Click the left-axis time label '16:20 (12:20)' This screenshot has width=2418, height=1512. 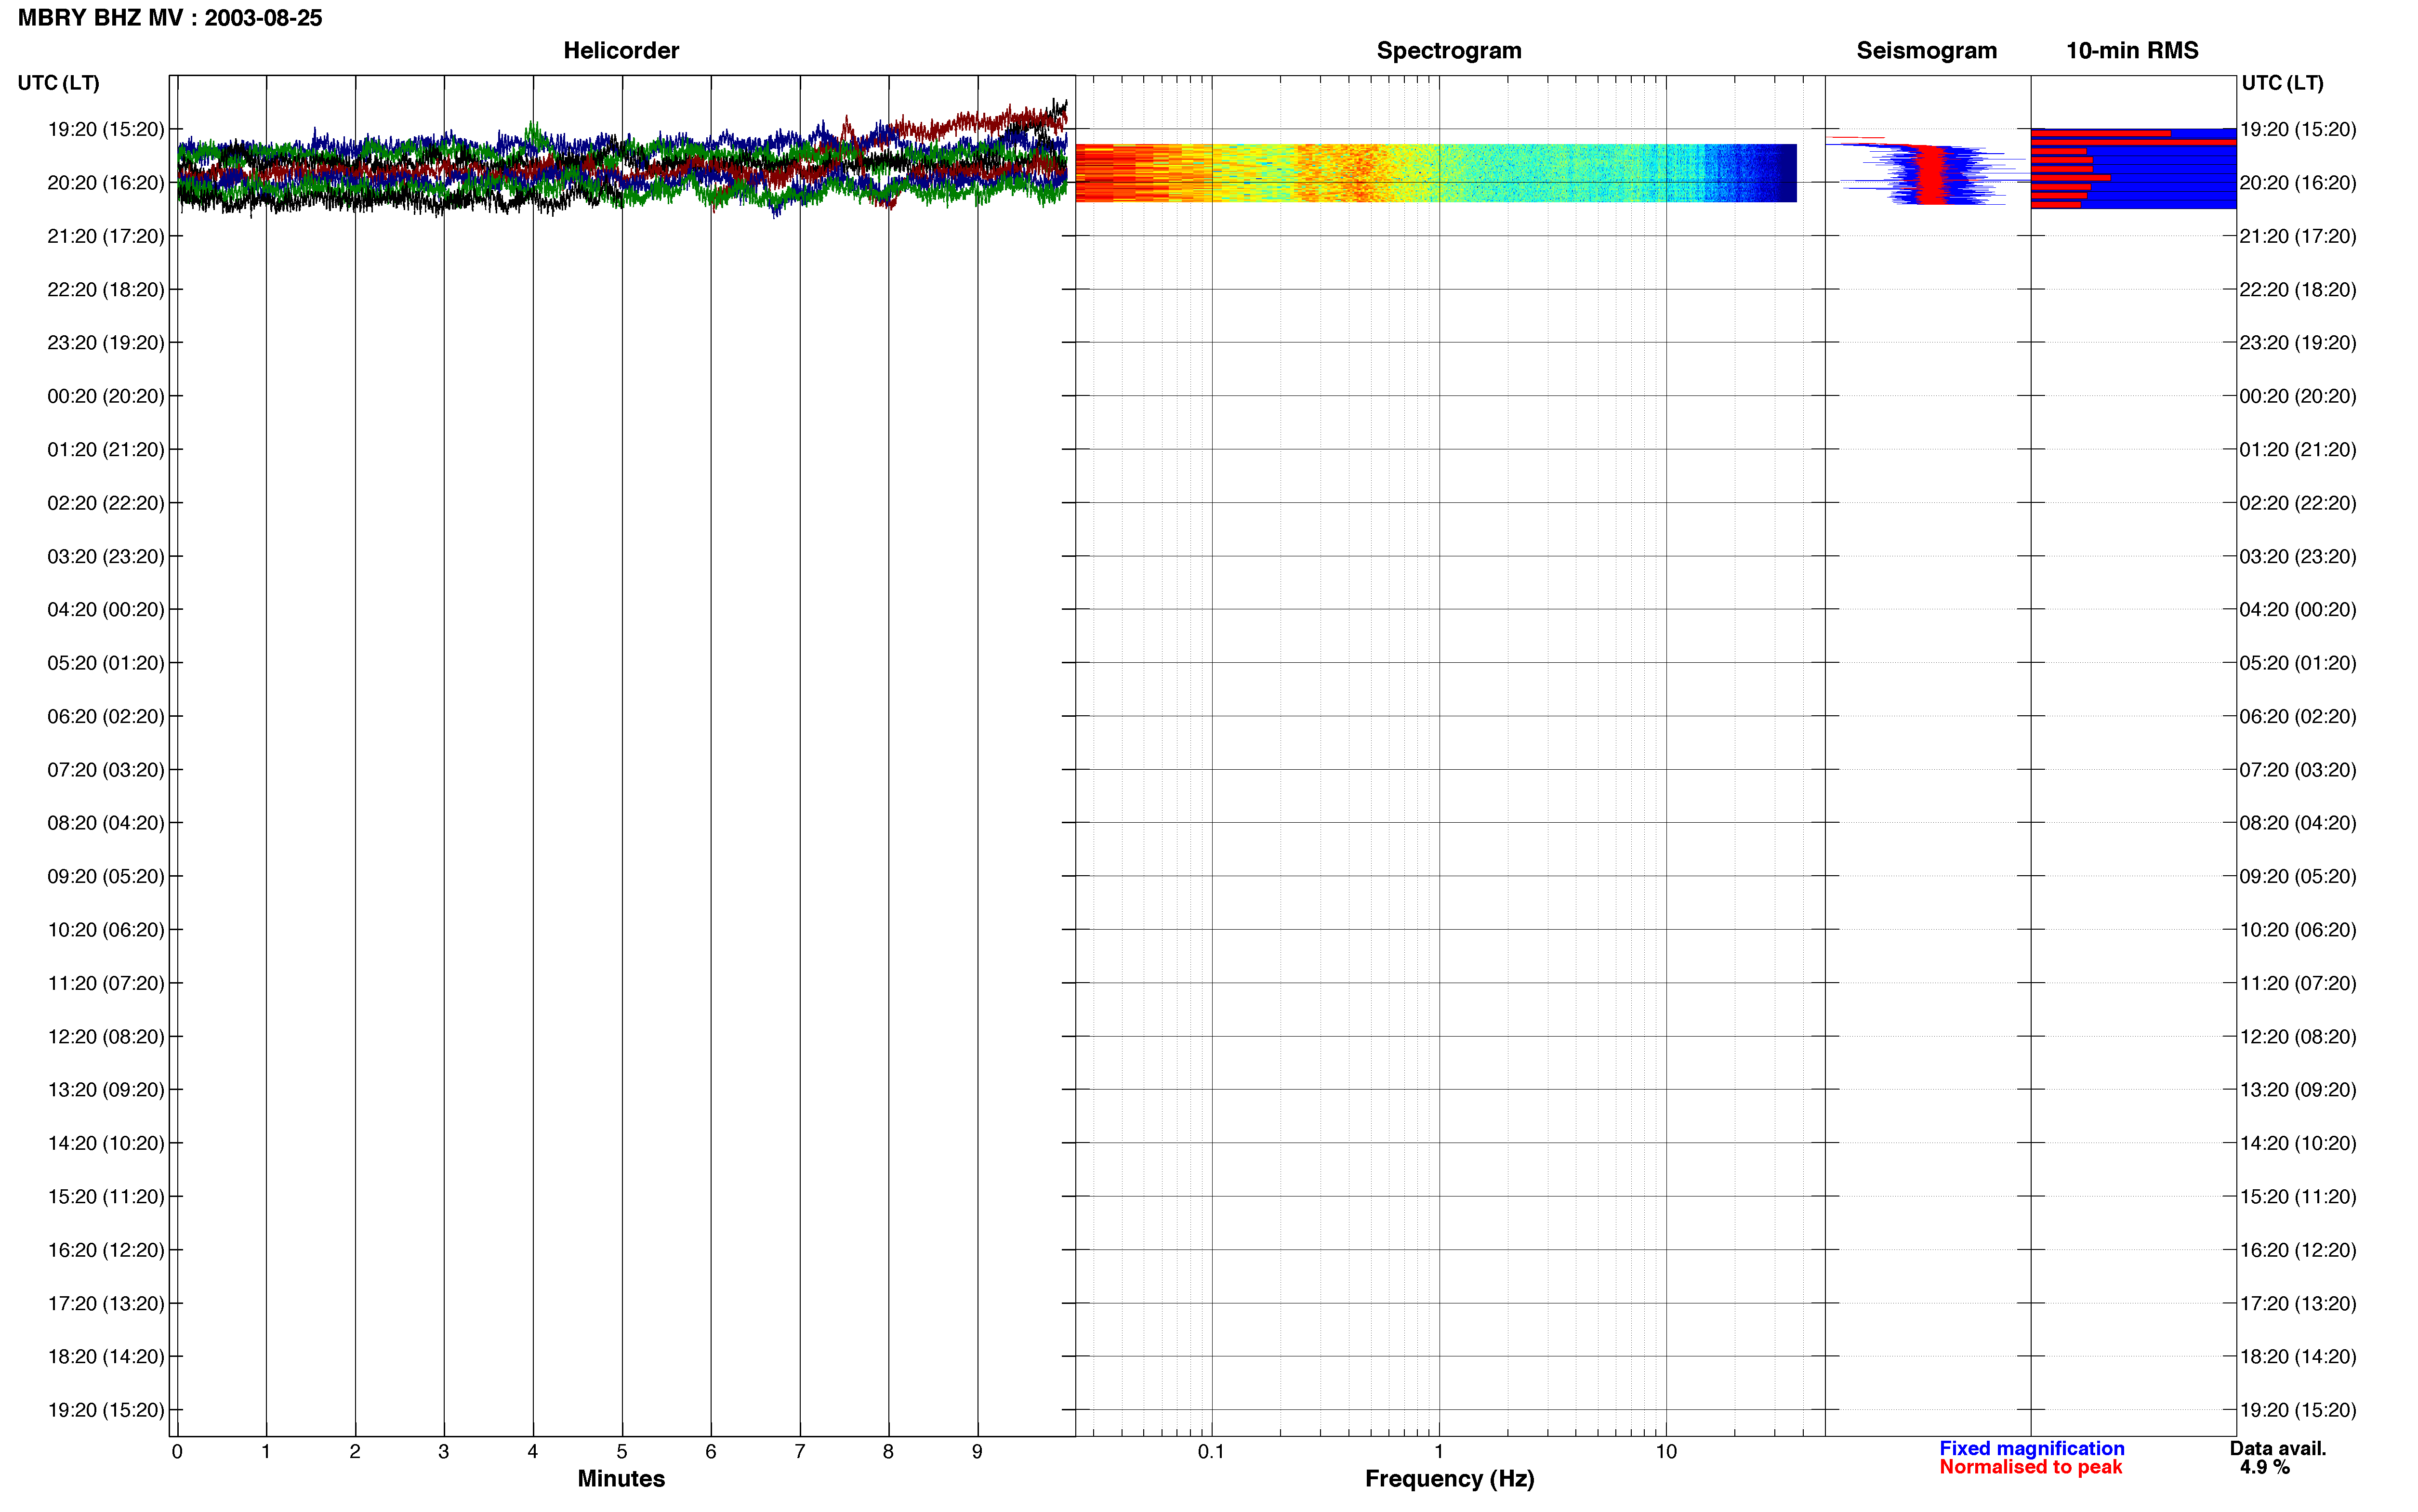[x=105, y=1250]
